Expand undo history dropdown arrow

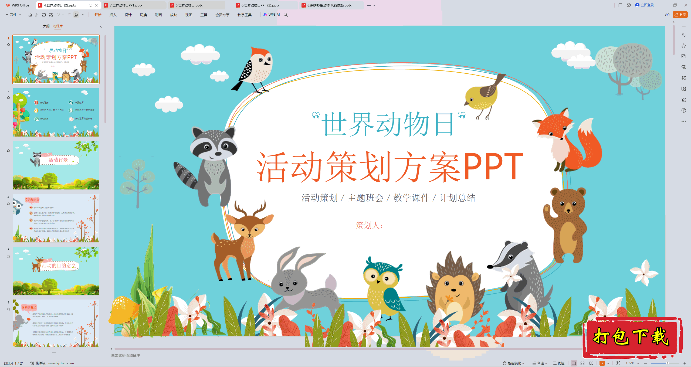63,15
